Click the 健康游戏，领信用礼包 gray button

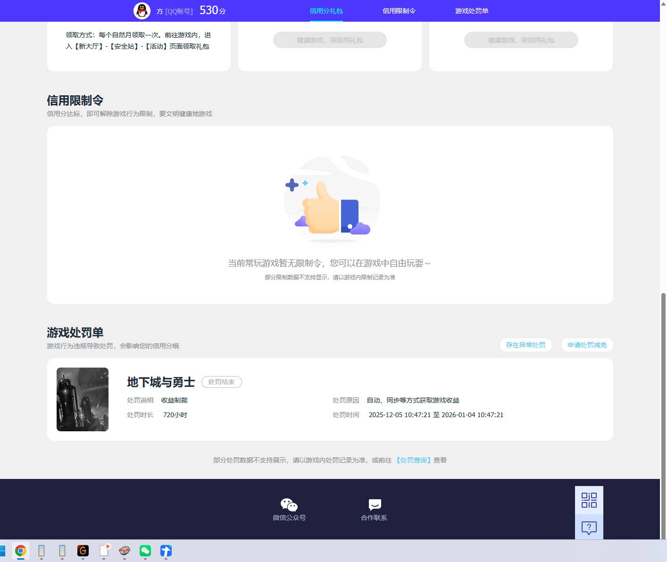pyautogui.click(x=329, y=40)
